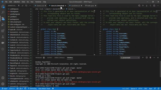
Task: Go to next change arrow icon
Action: tap(147, 5)
